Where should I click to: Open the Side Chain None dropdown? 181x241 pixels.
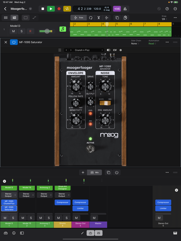click(x=135, y=44)
